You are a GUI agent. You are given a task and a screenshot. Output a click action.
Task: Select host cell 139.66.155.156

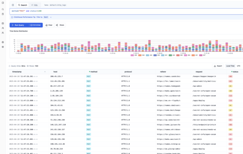click(x=58, y=139)
